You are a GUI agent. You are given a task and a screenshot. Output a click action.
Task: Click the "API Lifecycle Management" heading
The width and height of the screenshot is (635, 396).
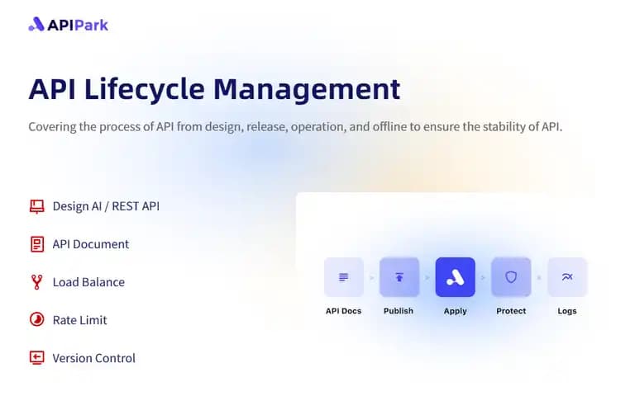[215, 90]
